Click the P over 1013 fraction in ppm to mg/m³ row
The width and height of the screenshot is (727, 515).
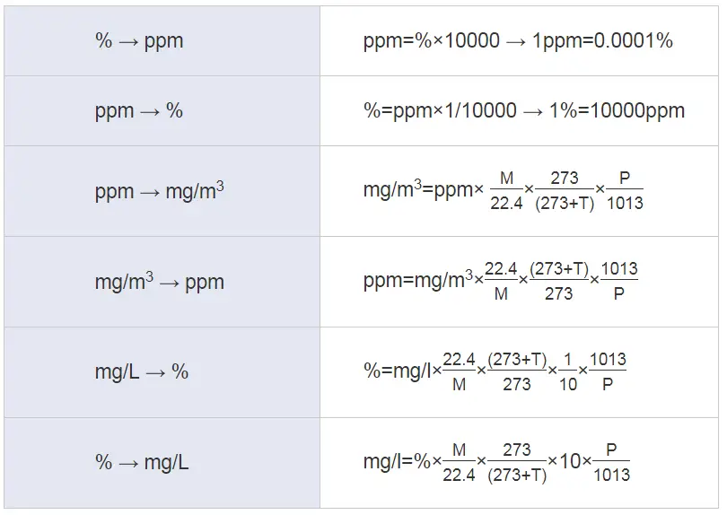[x=625, y=190]
